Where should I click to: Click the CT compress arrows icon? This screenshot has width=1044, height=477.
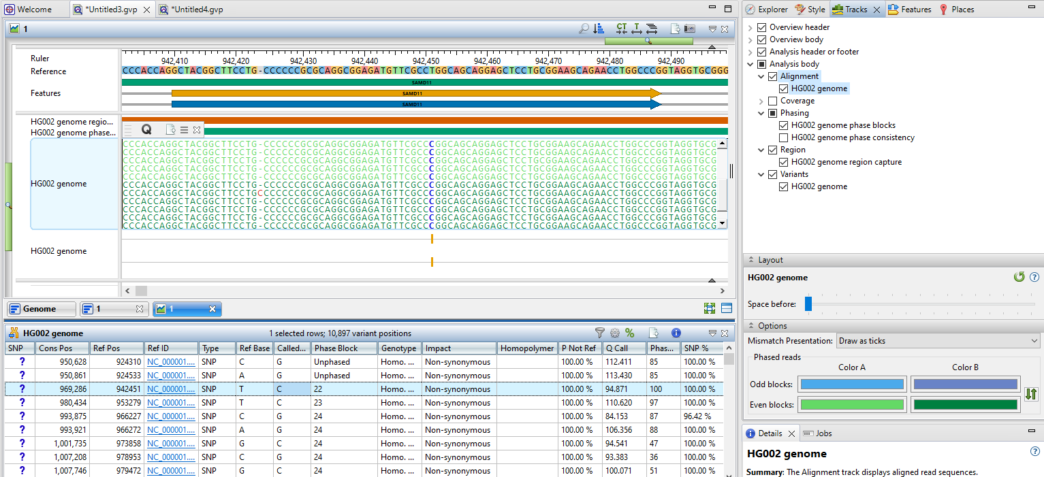coord(621,29)
